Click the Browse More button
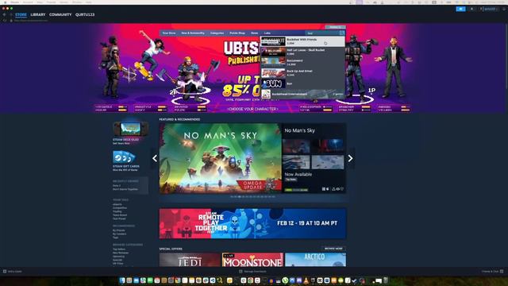Screen dimensions: 508x286 [x=333, y=249]
